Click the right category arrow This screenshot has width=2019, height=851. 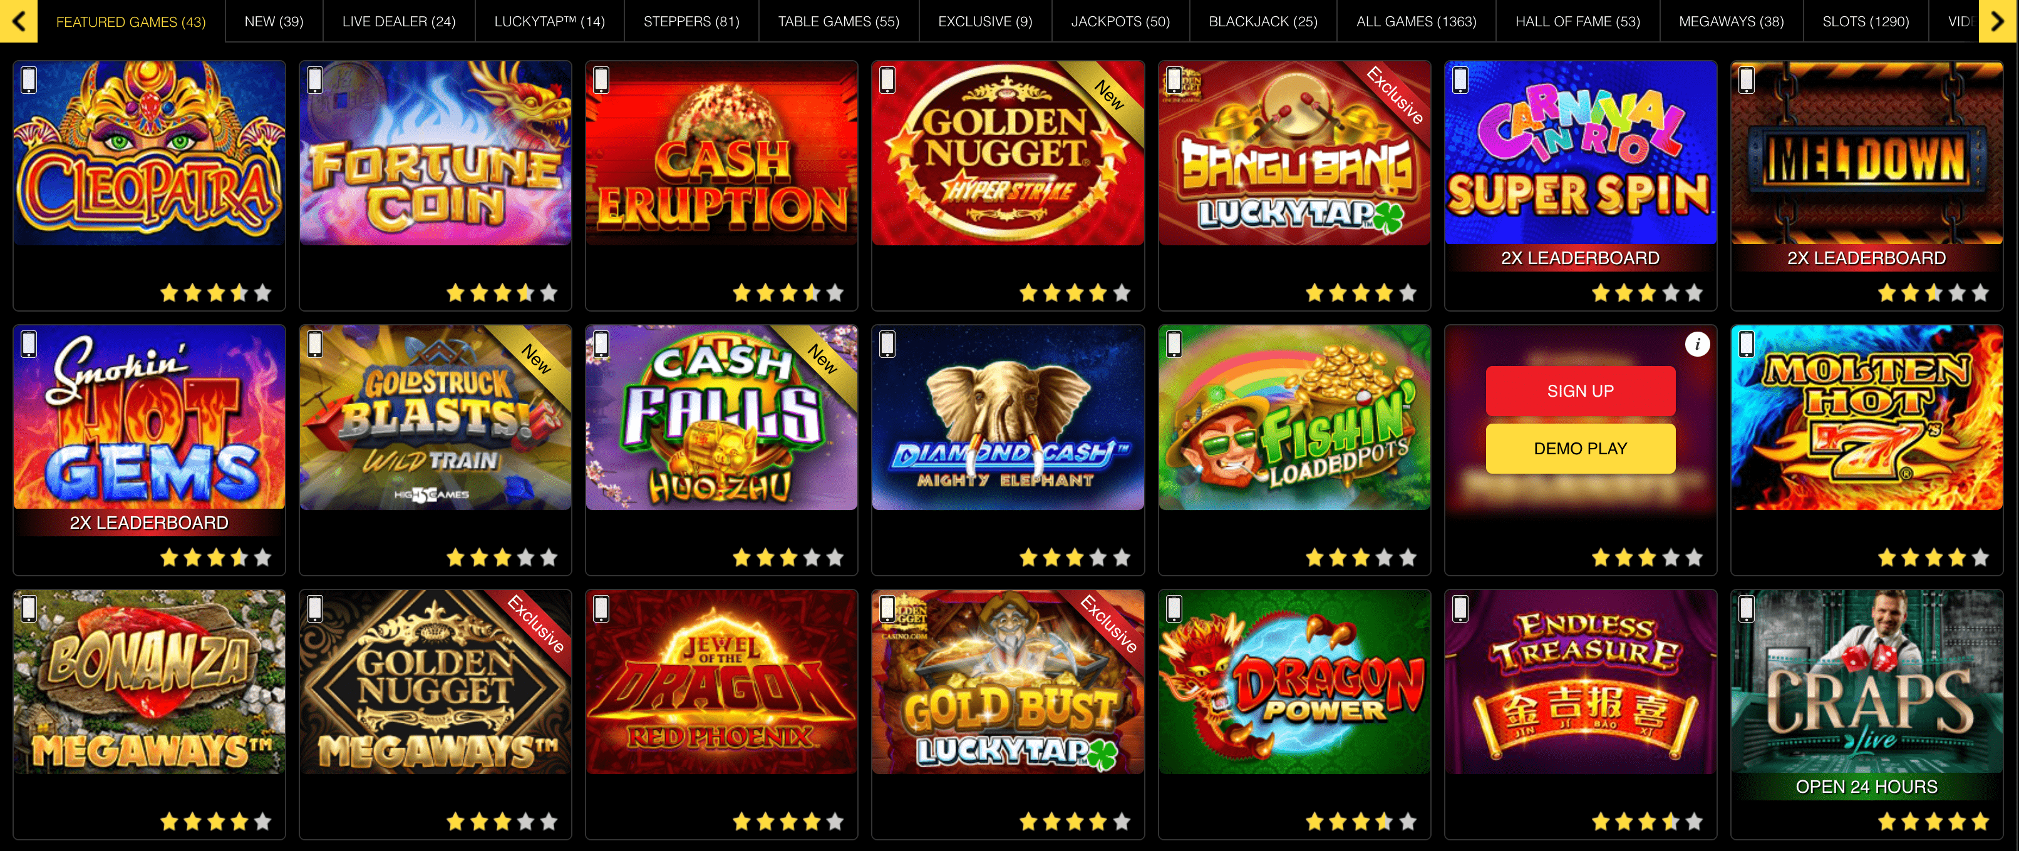(1998, 21)
